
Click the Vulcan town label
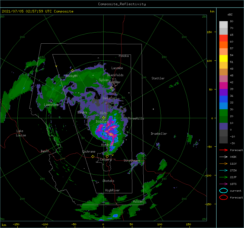pos(138,201)
